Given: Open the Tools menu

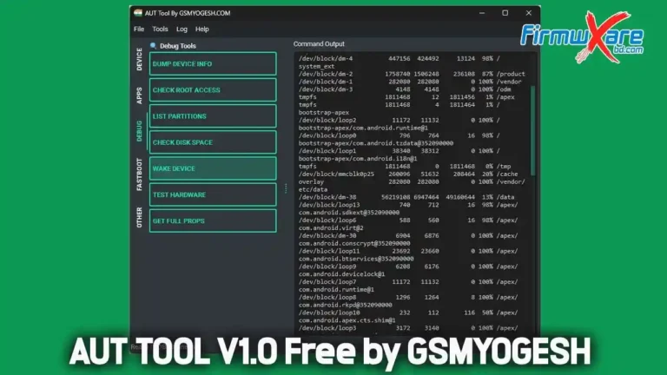Looking at the screenshot, I should click(x=160, y=29).
